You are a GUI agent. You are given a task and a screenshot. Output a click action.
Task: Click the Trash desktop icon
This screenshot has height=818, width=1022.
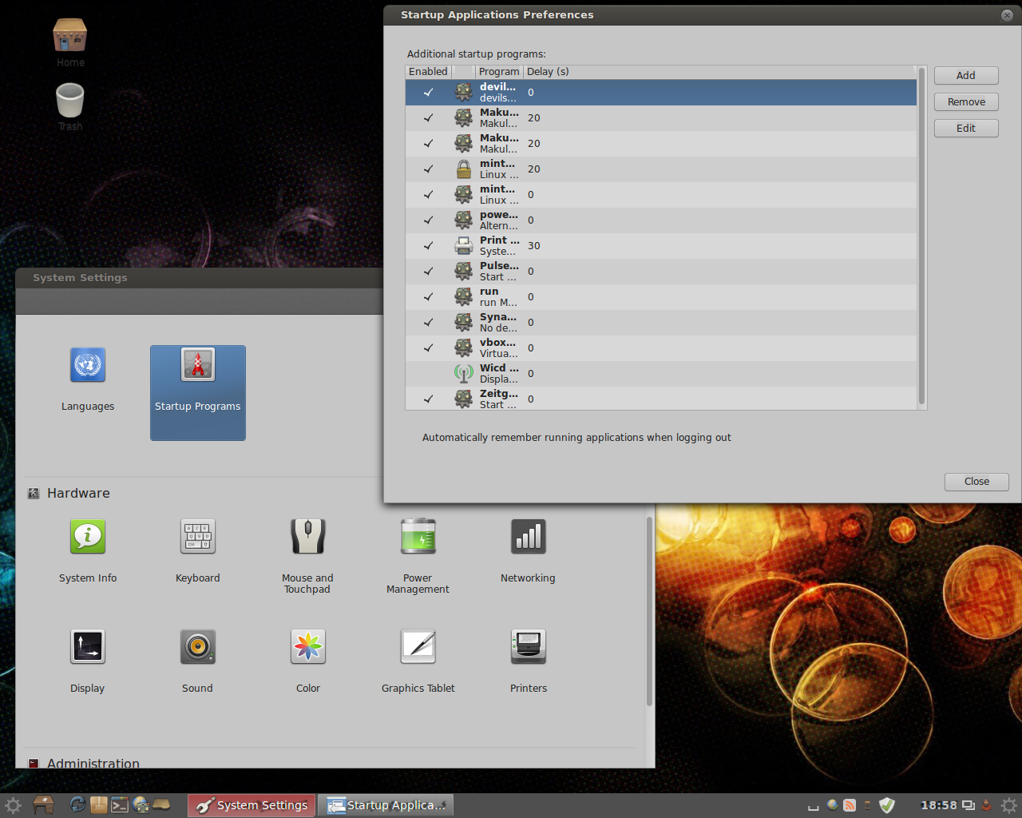point(70,107)
